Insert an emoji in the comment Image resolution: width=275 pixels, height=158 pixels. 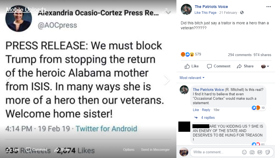244,152
